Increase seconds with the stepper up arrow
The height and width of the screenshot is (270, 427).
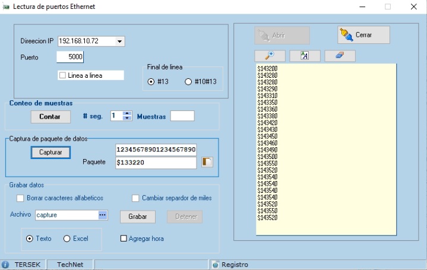tap(126, 113)
